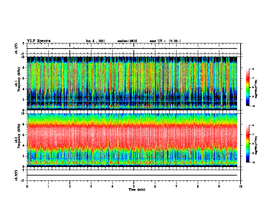Click inside the ch.1 spectrogram panel

(x=132, y=83)
